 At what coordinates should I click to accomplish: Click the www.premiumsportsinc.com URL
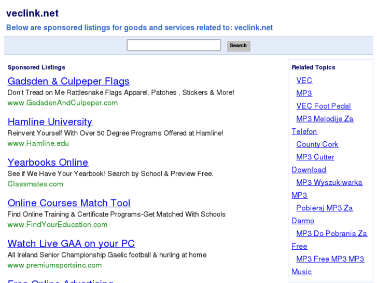pos(54,265)
